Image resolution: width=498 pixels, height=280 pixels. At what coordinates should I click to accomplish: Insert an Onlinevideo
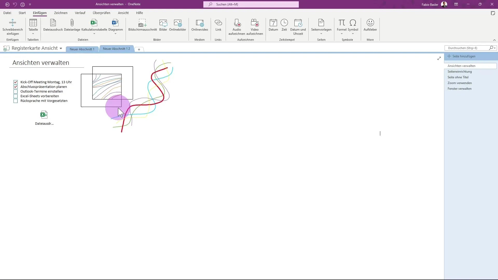[x=200, y=25]
